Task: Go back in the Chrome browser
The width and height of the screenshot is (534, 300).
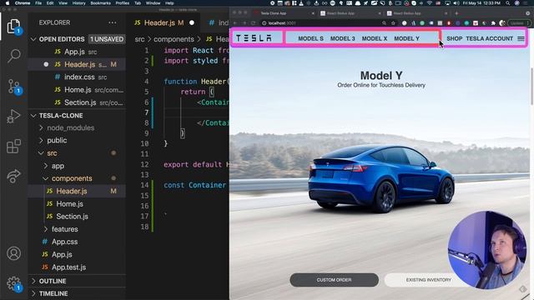Action: click(235, 23)
